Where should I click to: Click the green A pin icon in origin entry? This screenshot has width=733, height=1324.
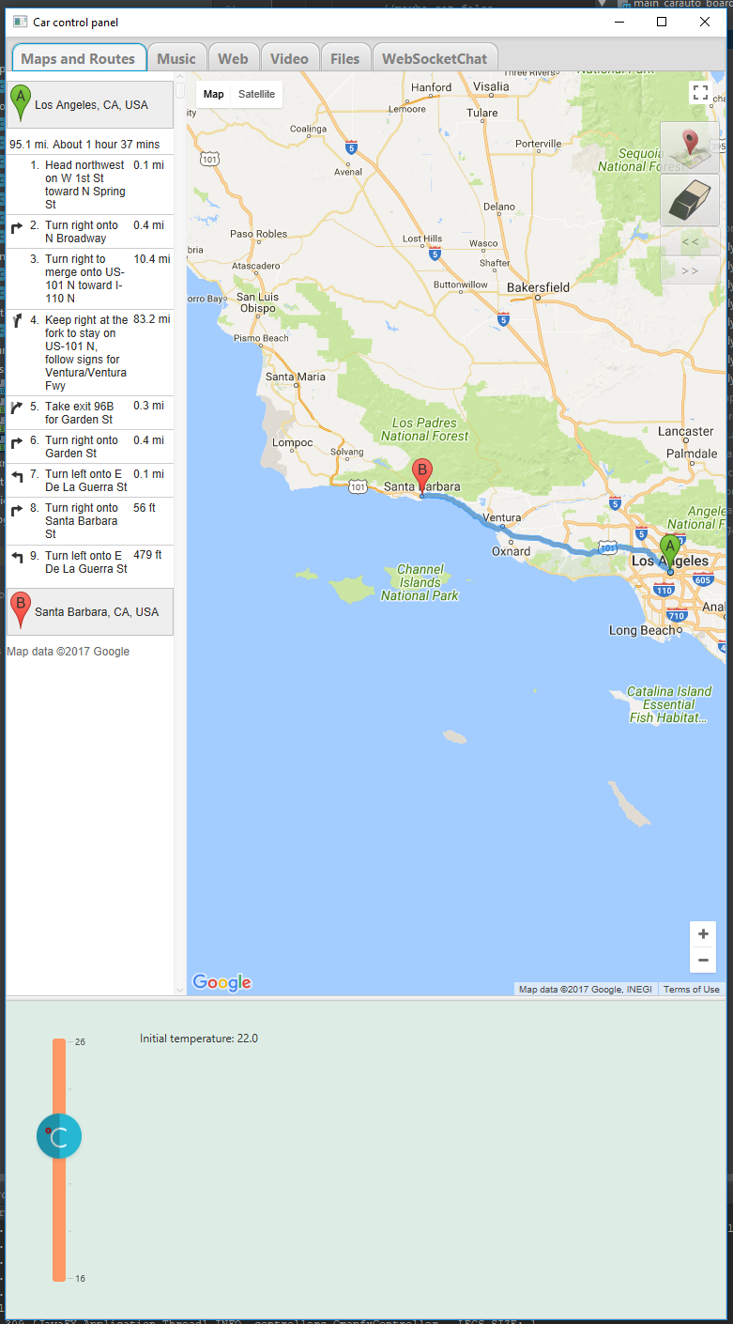point(20,103)
